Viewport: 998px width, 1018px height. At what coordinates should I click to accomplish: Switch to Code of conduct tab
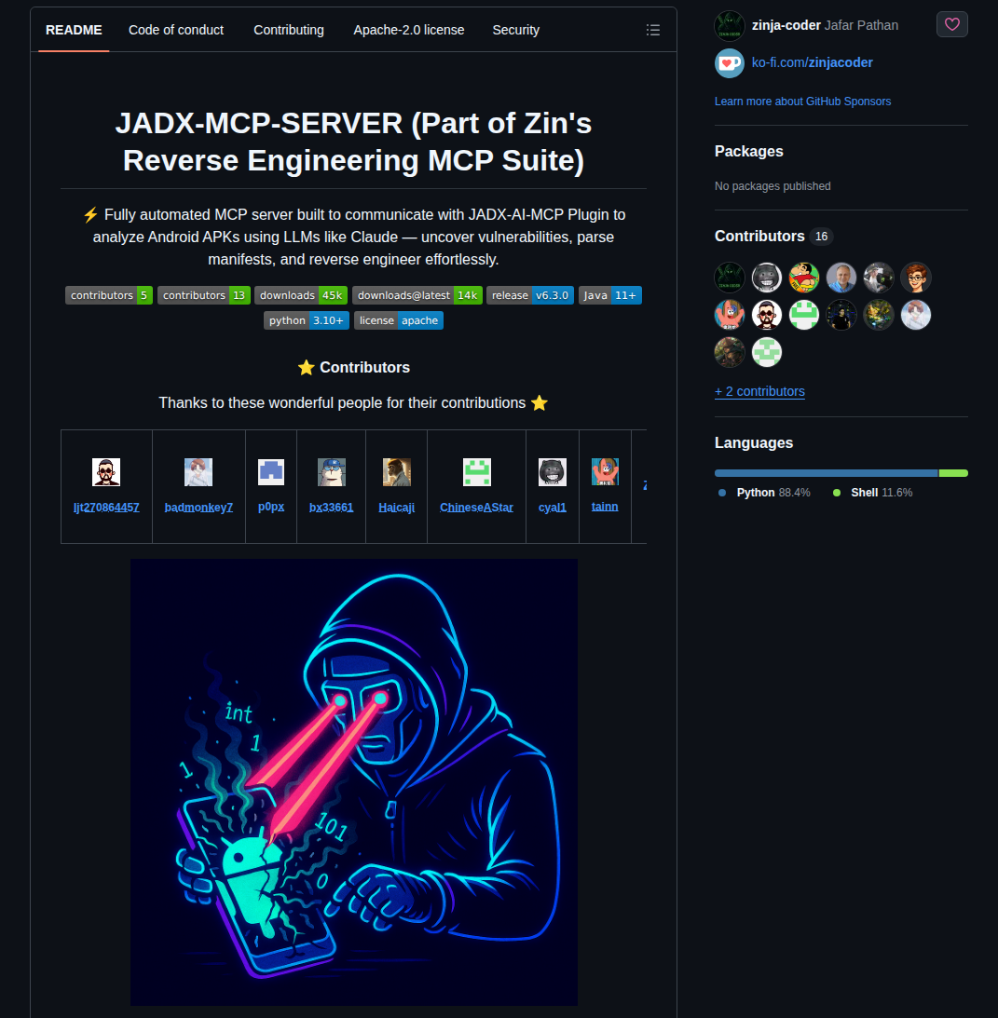(176, 30)
